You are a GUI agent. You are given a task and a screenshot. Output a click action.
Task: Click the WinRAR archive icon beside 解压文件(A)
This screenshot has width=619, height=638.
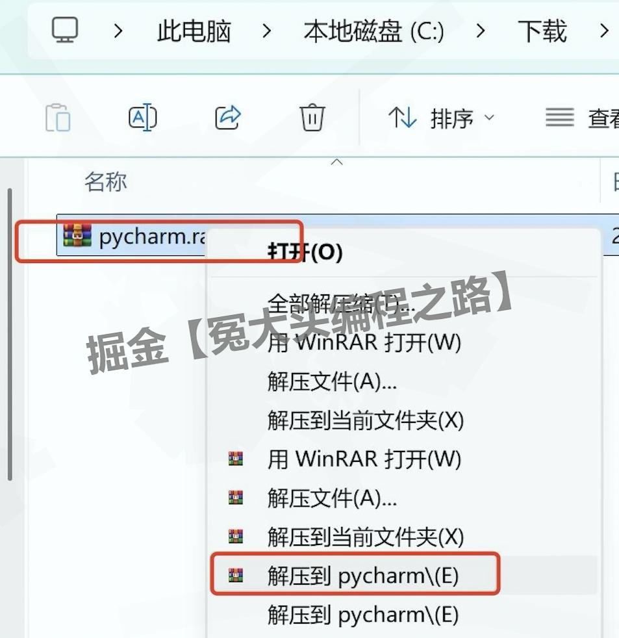[236, 498]
